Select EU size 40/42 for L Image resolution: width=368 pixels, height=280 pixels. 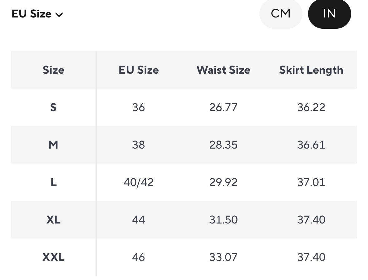[x=139, y=182]
